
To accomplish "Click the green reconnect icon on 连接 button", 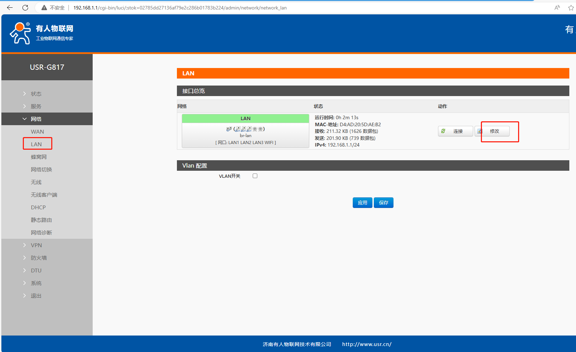I will coord(443,131).
